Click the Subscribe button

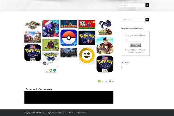pos(135,45)
